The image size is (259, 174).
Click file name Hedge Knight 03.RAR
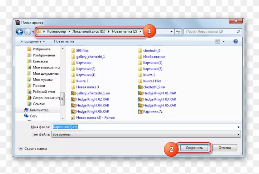[x=160, y=99]
